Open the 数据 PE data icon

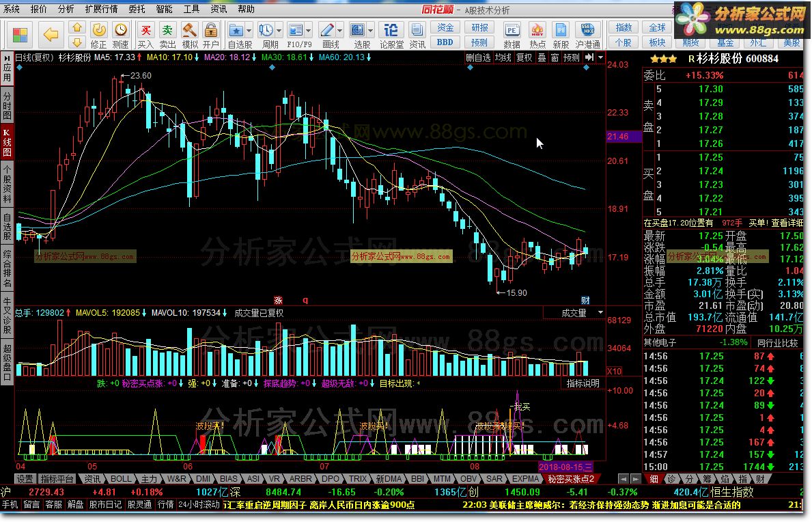pyautogui.click(x=512, y=30)
